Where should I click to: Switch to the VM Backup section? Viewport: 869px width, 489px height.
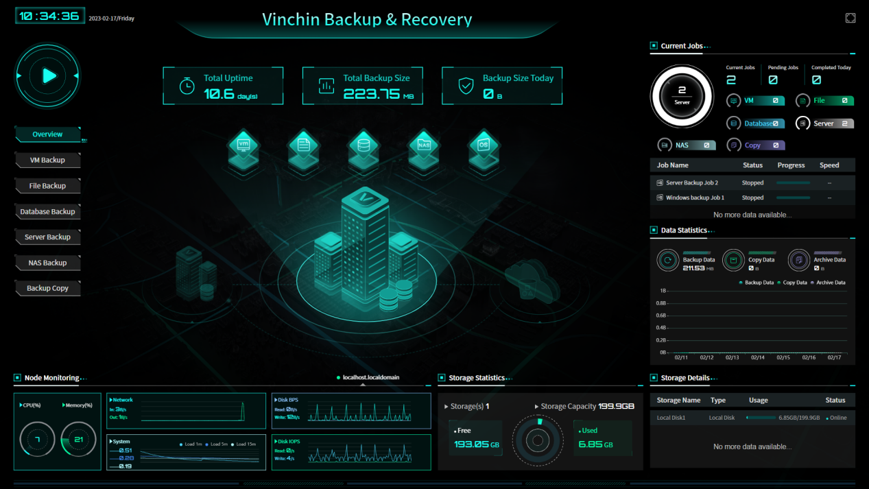pos(47,160)
